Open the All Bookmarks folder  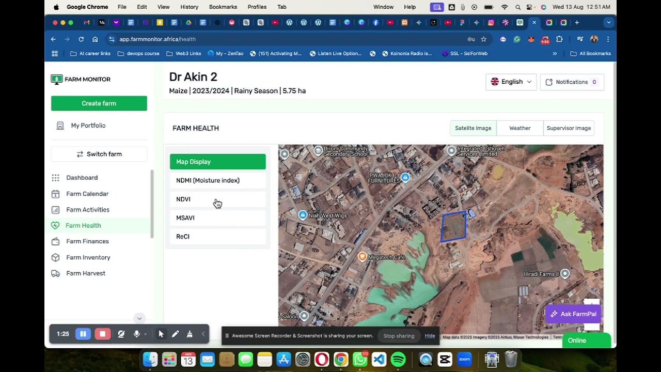(590, 53)
